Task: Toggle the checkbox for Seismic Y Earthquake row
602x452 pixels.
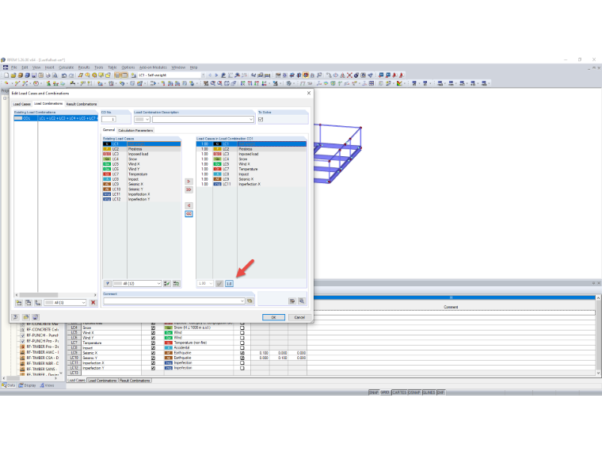Action: tap(242, 358)
